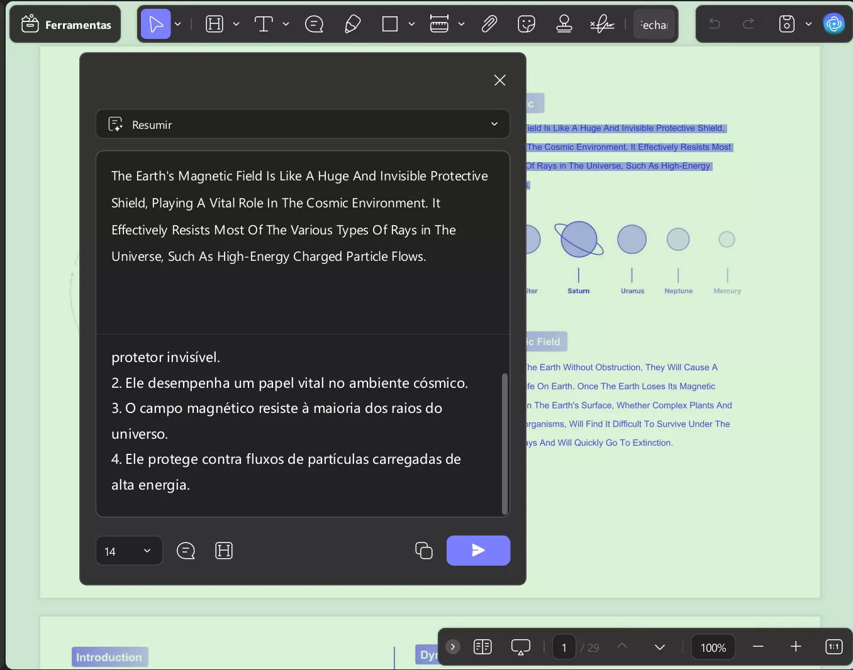Screen dimensions: 853x670
Task: Go to the next page arrow
Action: point(660,647)
